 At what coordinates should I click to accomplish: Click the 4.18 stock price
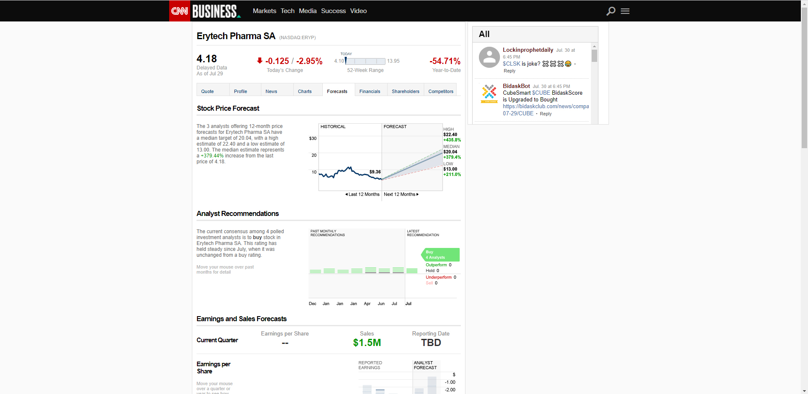[207, 59]
